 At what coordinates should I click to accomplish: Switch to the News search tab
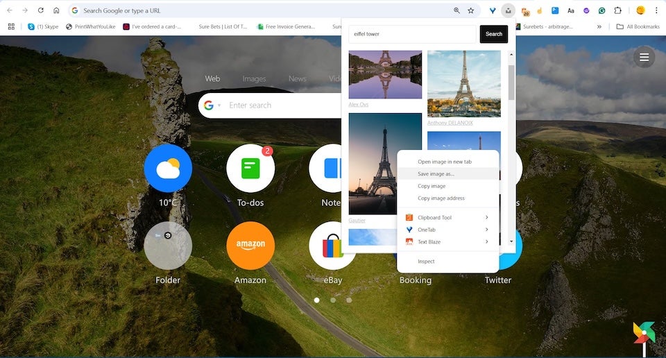pyautogui.click(x=298, y=78)
